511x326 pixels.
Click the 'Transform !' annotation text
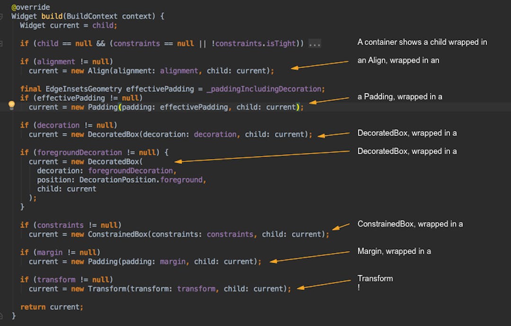point(375,282)
